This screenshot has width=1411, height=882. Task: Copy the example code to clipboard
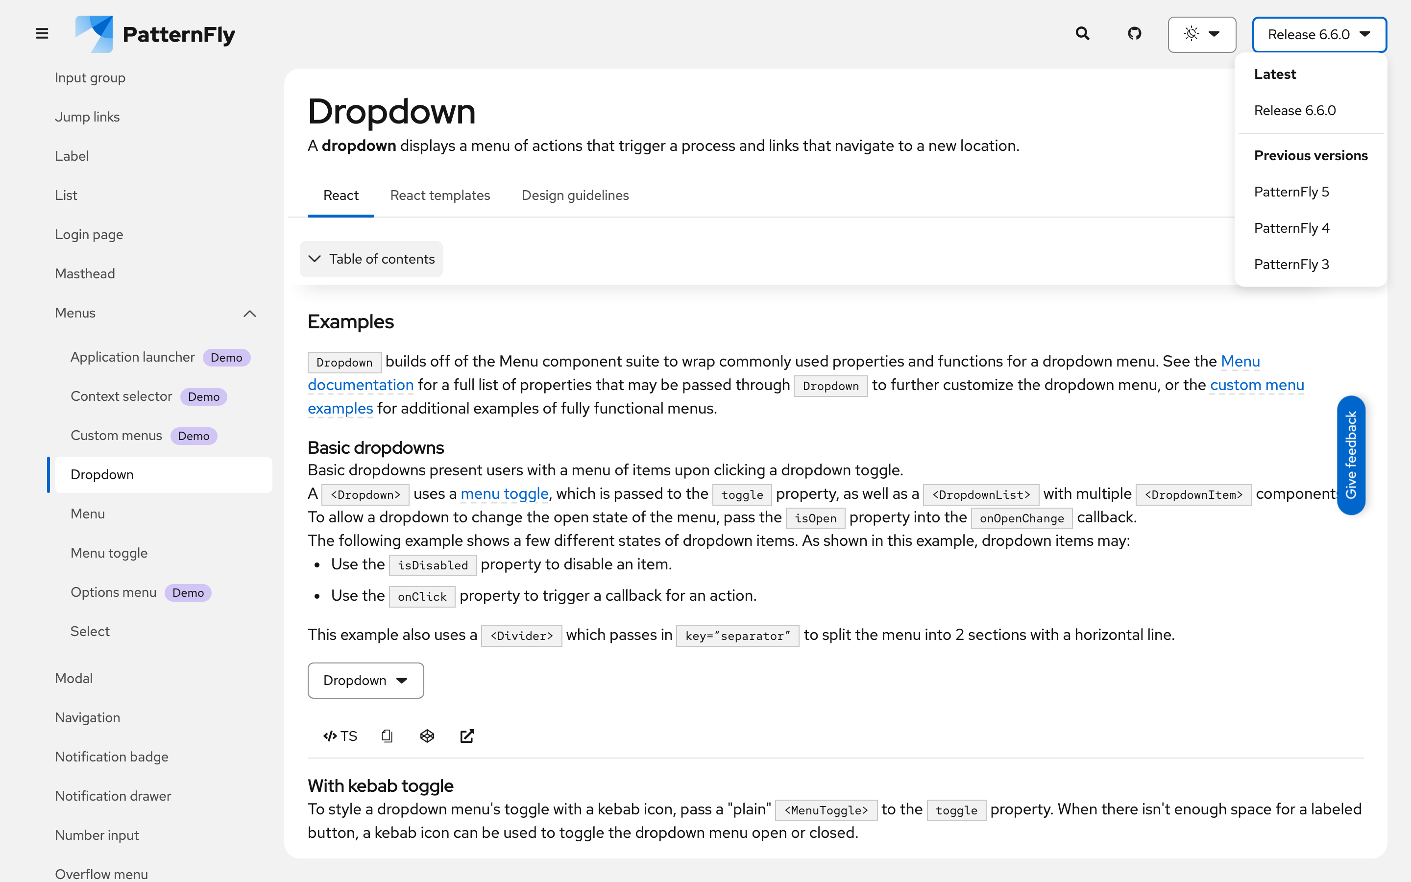coord(387,736)
